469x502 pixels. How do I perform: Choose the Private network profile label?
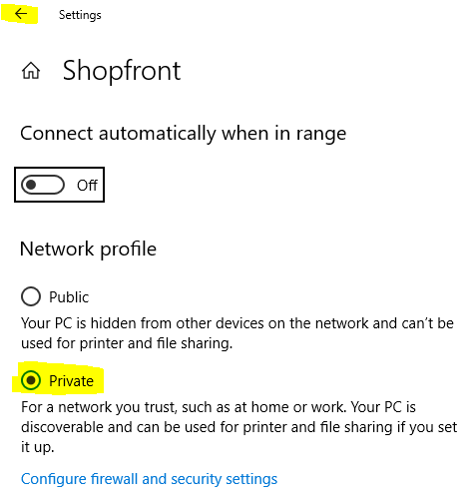click(x=71, y=381)
